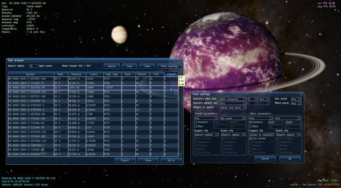Click the Search radius input field
Image resolution: width=341 pixels, height=188 pixels.
coord(34,66)
